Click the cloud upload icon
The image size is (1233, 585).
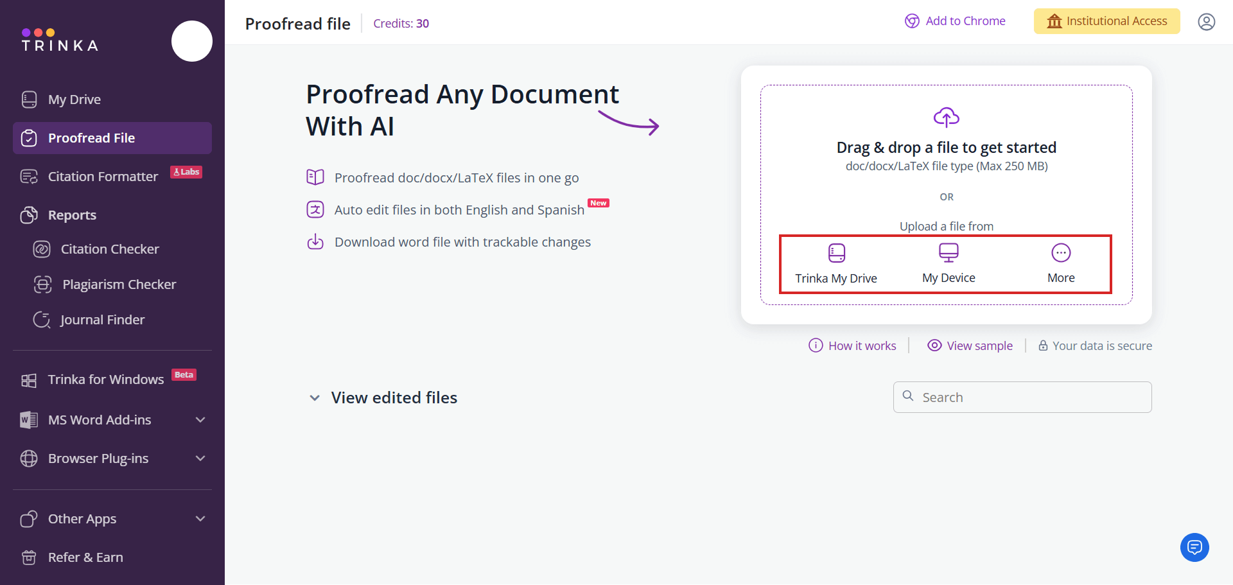(947, 117)
